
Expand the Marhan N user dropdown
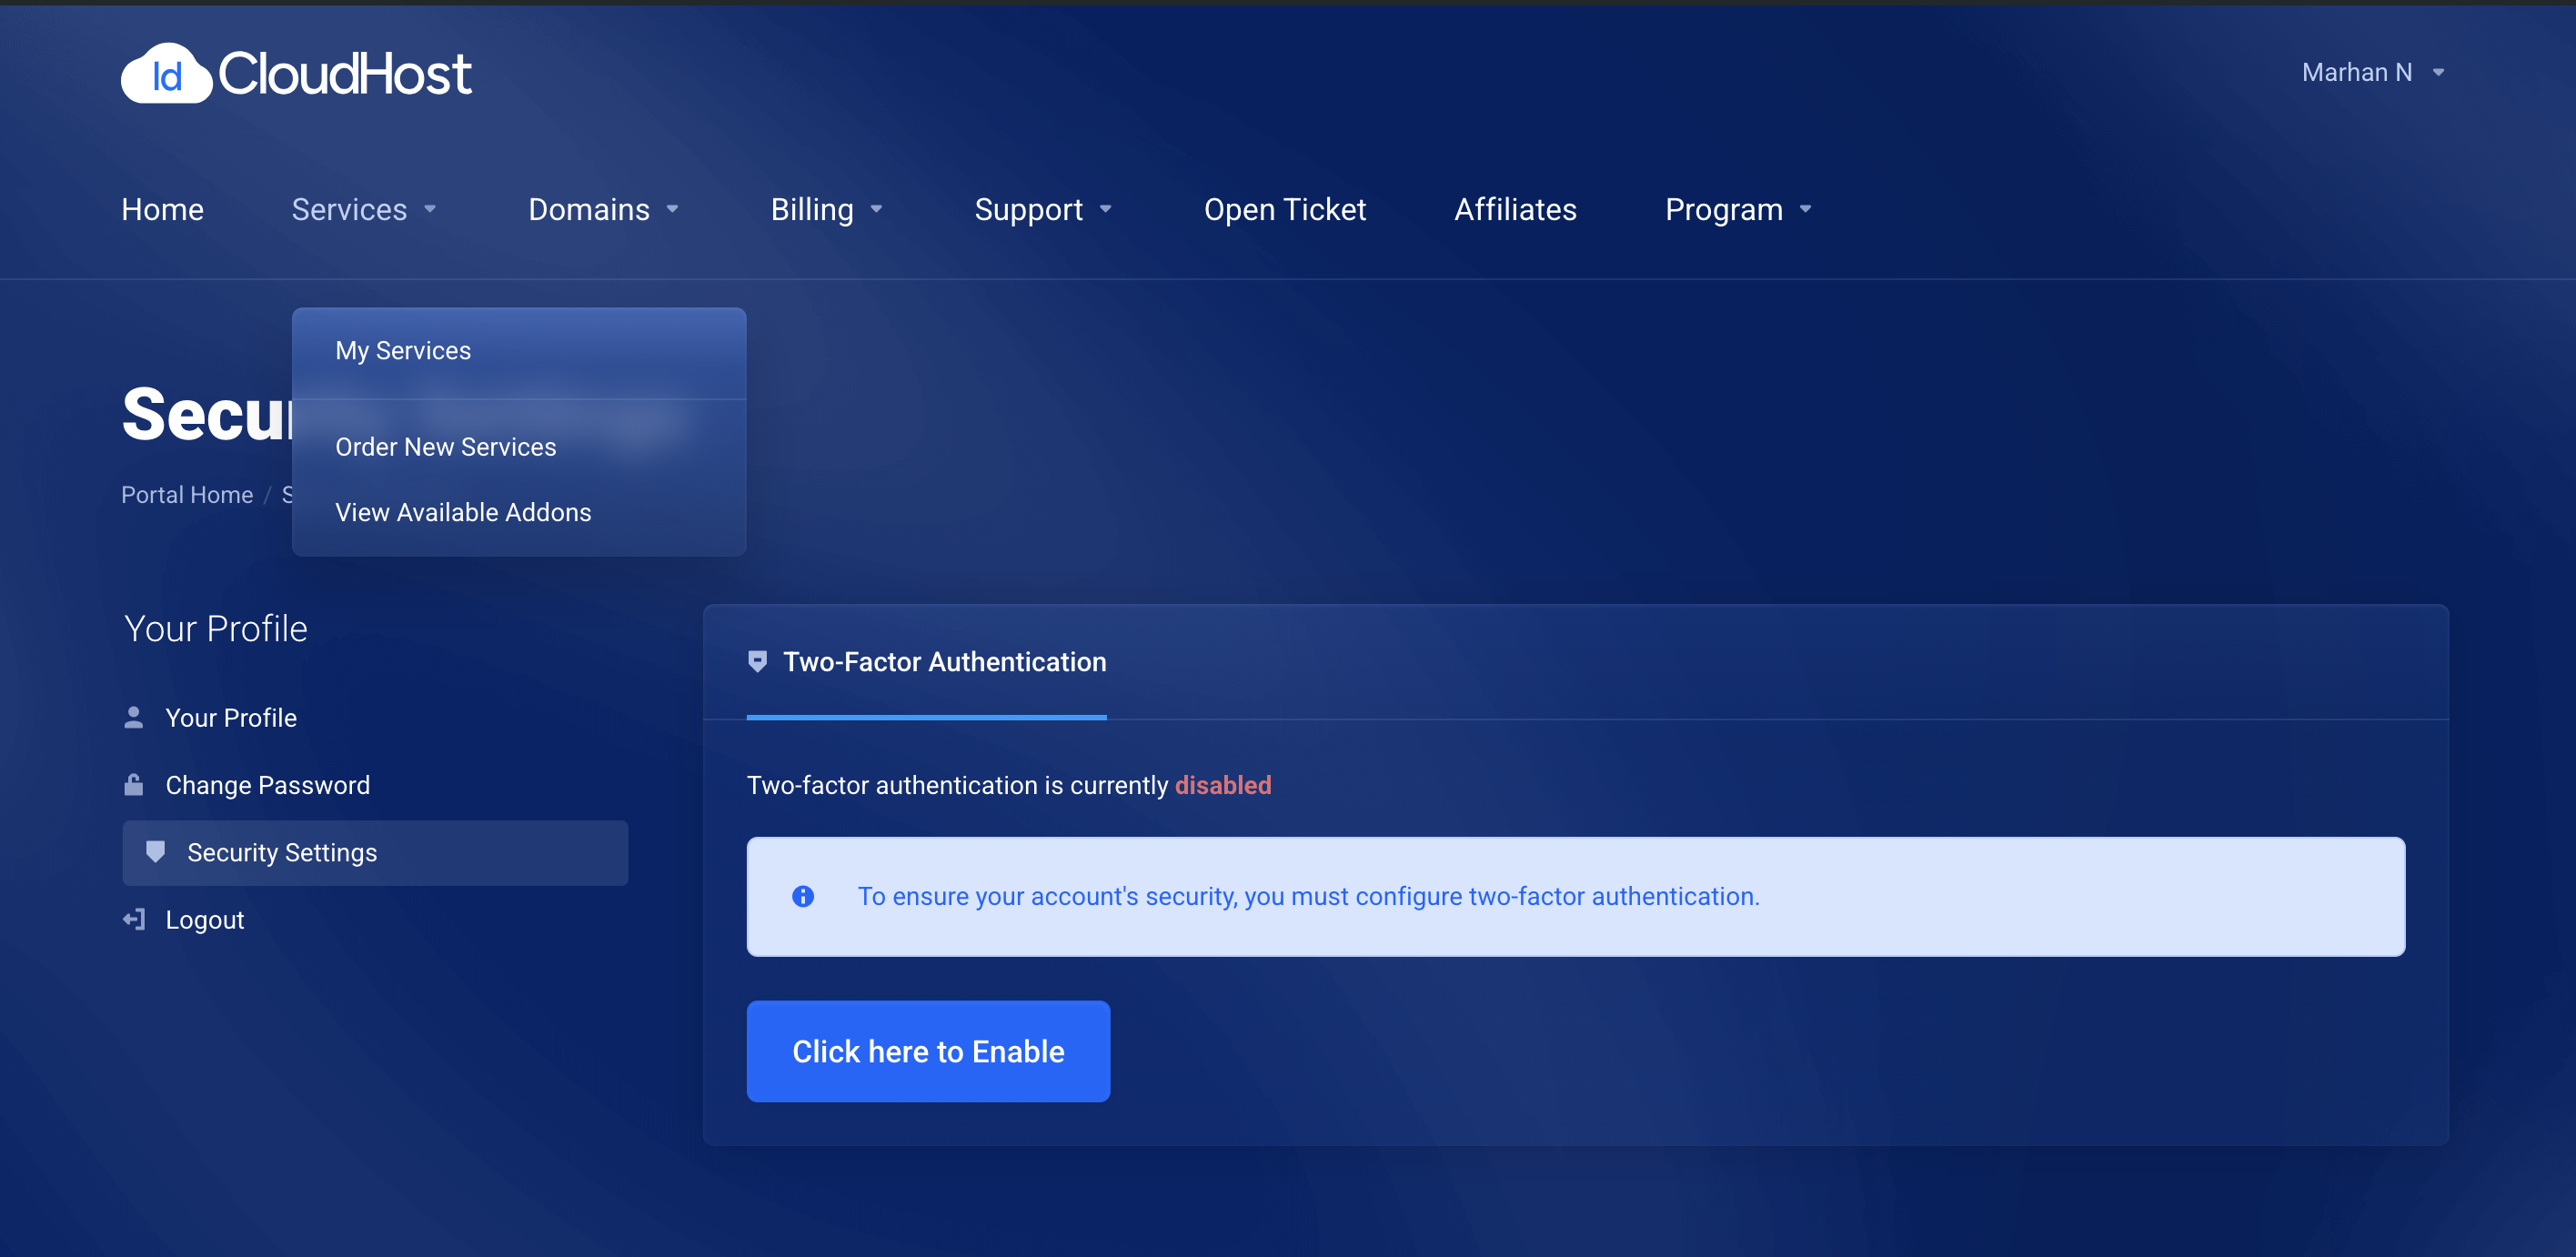2373,72
